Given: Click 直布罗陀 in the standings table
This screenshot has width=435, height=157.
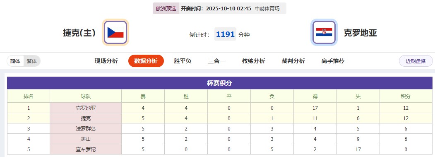Looking at the screenshot, I should coord(86,149).
